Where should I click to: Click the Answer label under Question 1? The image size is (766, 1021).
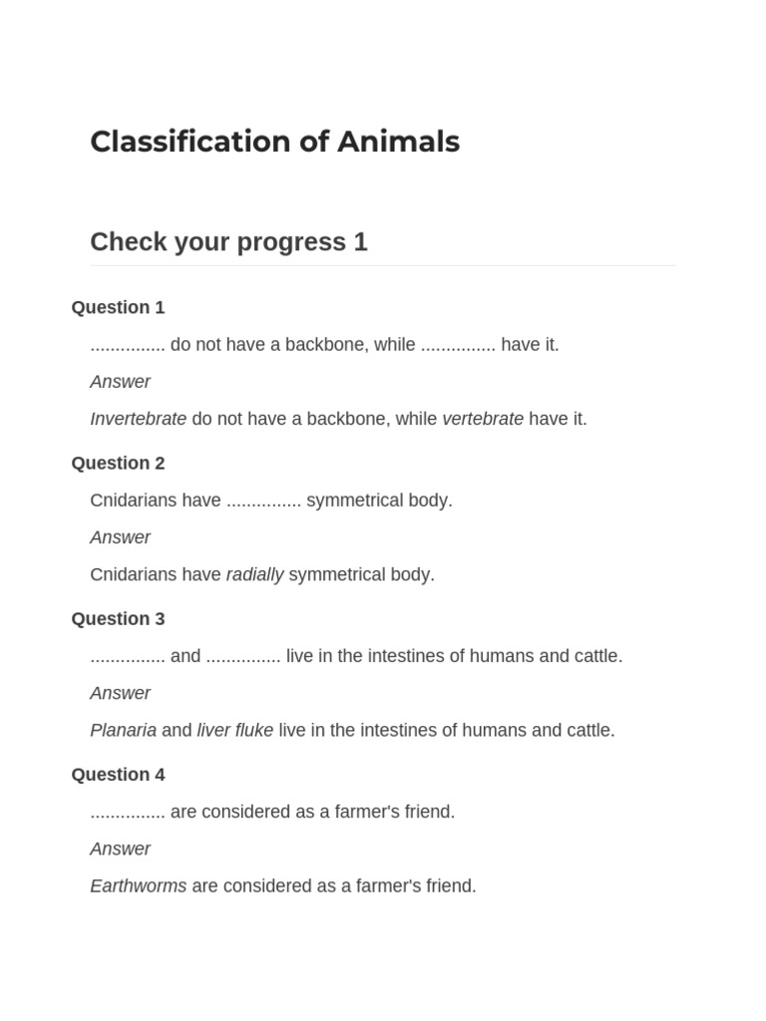tap(120, 382)
